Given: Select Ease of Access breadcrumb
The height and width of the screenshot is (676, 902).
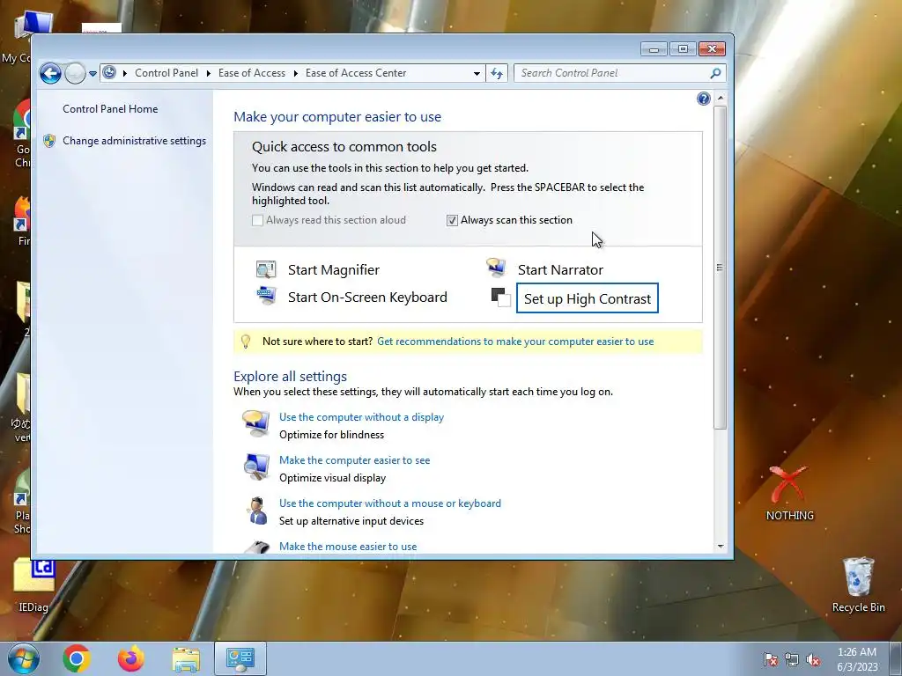Looking at the screenshot, I should 251,73.
